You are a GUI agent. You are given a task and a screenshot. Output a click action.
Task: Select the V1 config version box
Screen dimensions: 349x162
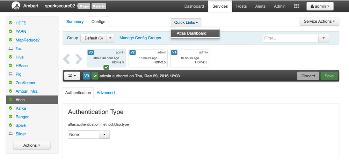point(189,58)
